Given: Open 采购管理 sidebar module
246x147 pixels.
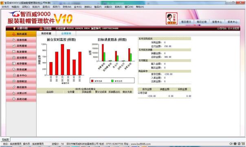Looking at the screenshot, I should 21,46.
